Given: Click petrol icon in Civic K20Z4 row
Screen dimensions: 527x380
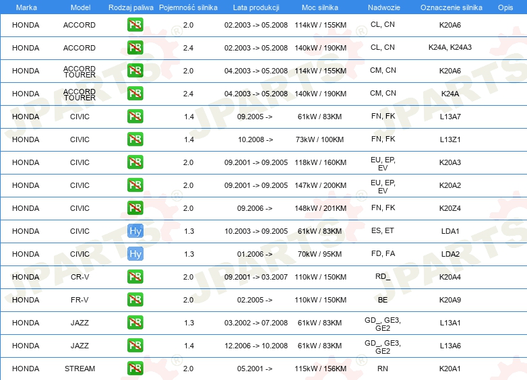Looking at the screenshot, I should point(135,208).
